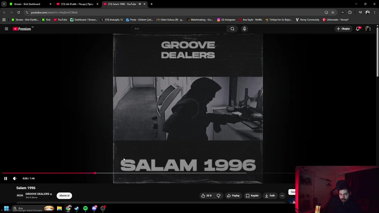Reload the page
Screen dimensions: 379x213
[18, 12]
